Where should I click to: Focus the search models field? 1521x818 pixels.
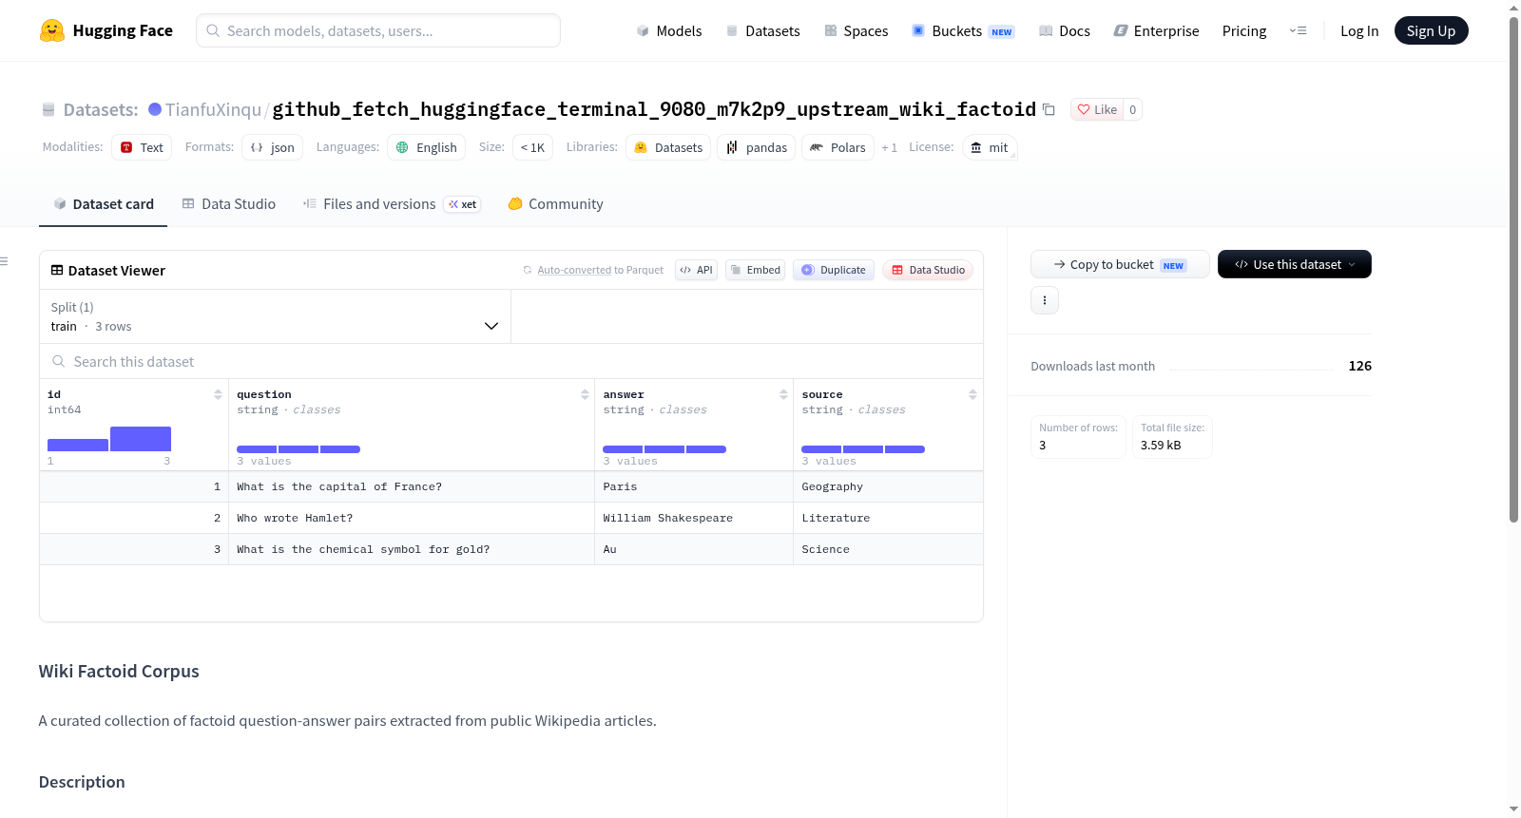[378, 30]
